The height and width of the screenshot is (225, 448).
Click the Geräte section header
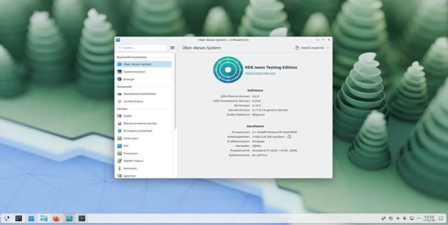click(122, 109)
